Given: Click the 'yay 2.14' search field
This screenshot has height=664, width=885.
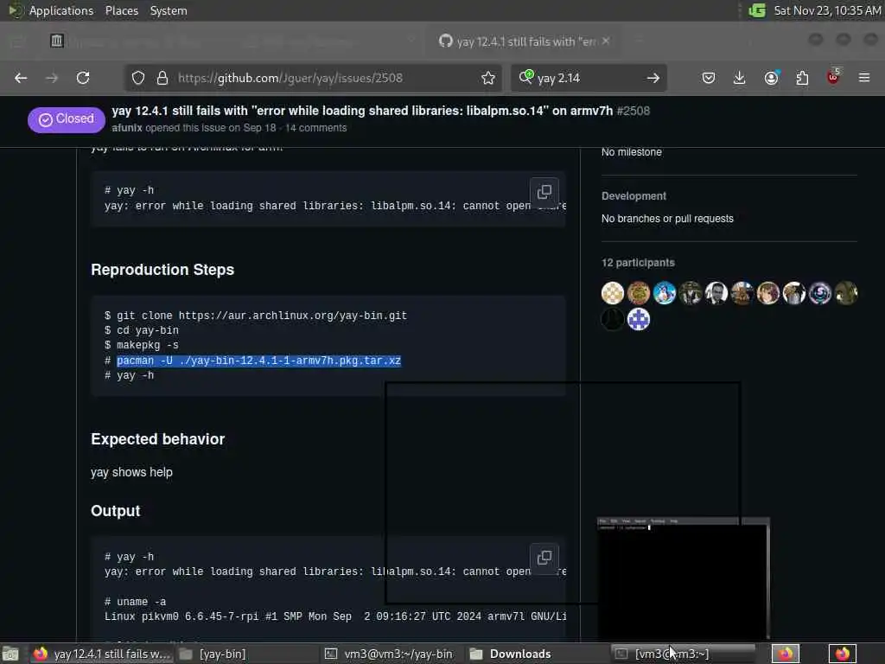Looking at the screenshot, I should point(587,78).
